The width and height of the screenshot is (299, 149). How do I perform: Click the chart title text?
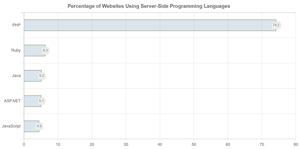pyautogui.click(x=149, y=6)
